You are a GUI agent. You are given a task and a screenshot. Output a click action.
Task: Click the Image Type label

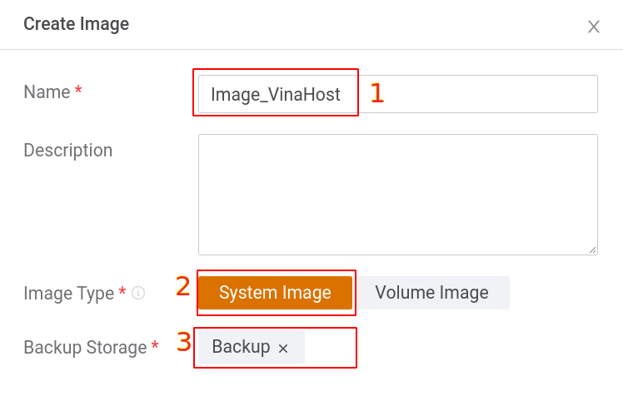click(68, 293)
